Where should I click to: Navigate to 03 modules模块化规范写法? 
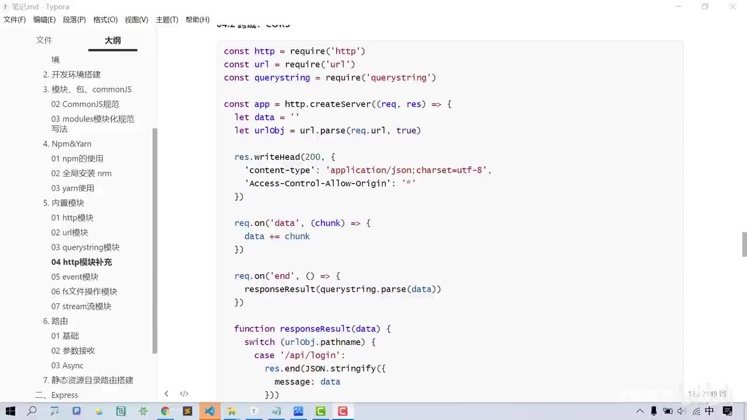pyautogui.click(x=93, y=124)
